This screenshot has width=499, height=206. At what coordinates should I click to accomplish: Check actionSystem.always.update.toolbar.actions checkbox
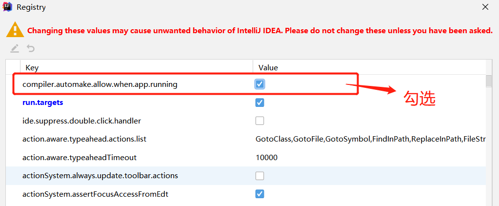[260, 176]
